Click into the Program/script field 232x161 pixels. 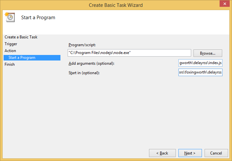click(x=129, y=53)
